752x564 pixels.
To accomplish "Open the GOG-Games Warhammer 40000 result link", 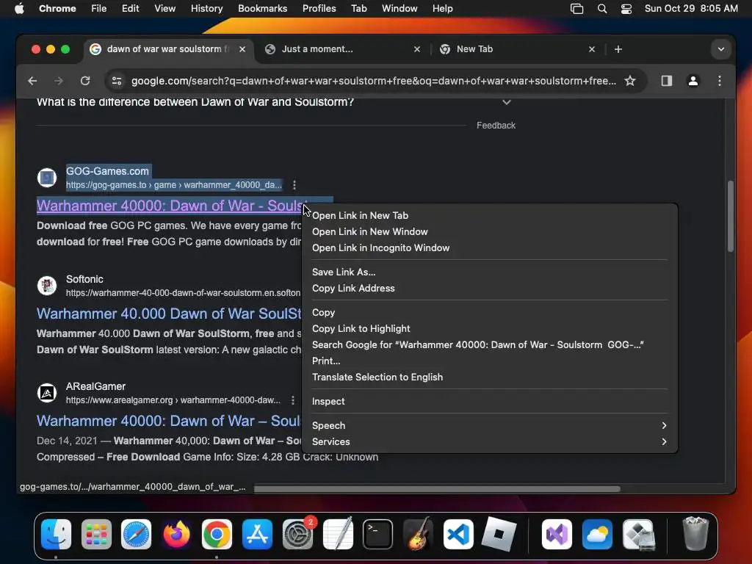I will tap(170, 206).
